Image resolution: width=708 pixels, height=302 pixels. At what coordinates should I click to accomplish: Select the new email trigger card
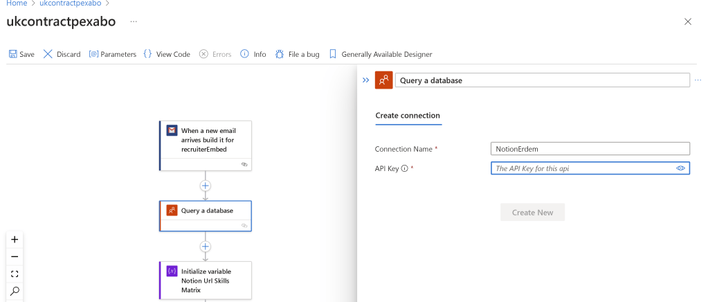tap(206, 145)
